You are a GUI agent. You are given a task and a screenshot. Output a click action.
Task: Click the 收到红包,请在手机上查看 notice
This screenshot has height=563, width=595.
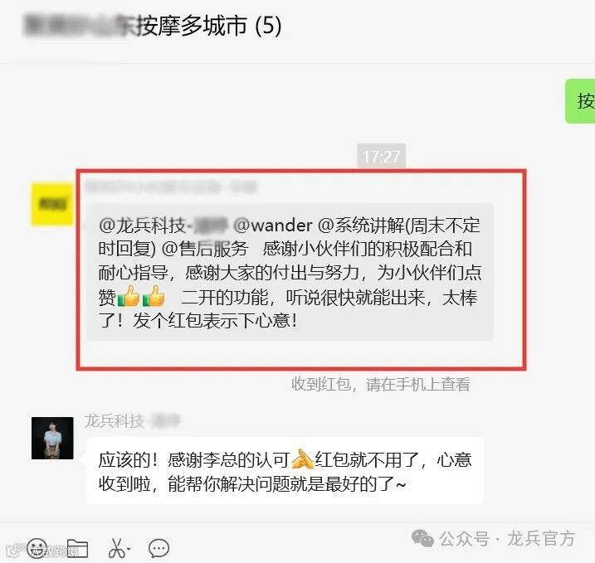coord(381,384)
